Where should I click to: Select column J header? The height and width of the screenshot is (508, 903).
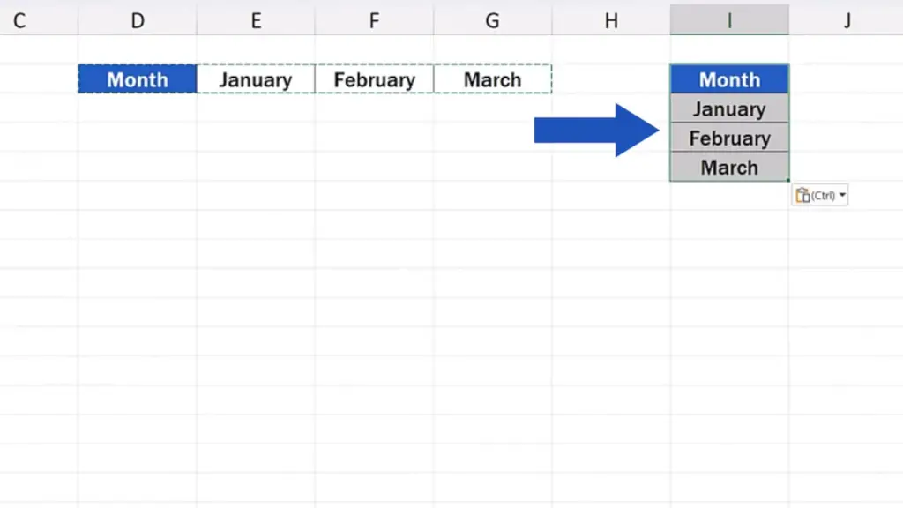coord(847,21)
